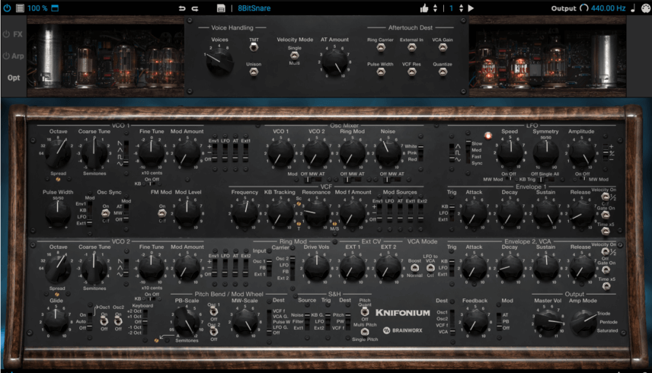
Task: Click the thumbs-up favorite icon
Action: (423, 8)
